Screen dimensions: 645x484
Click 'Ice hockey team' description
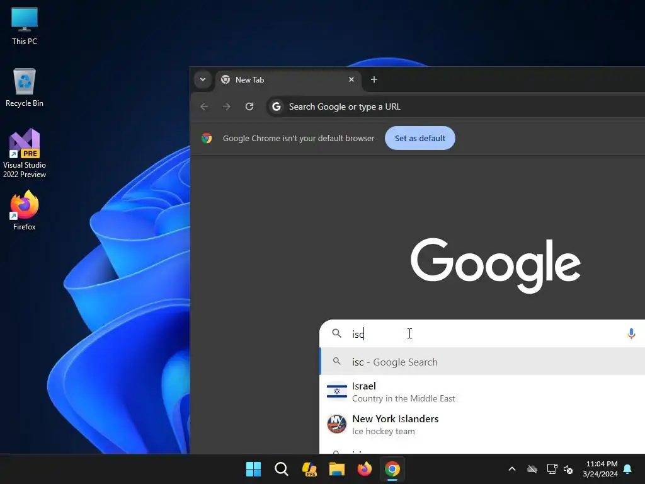(x=384, y=431)
